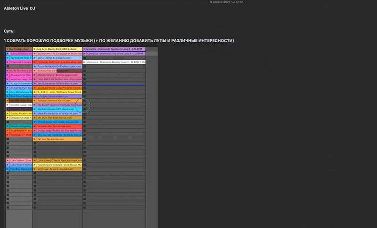Launch the Jaywalkers Language of Music clip
Screen dimensions: 377x228
tap(35, 54)
